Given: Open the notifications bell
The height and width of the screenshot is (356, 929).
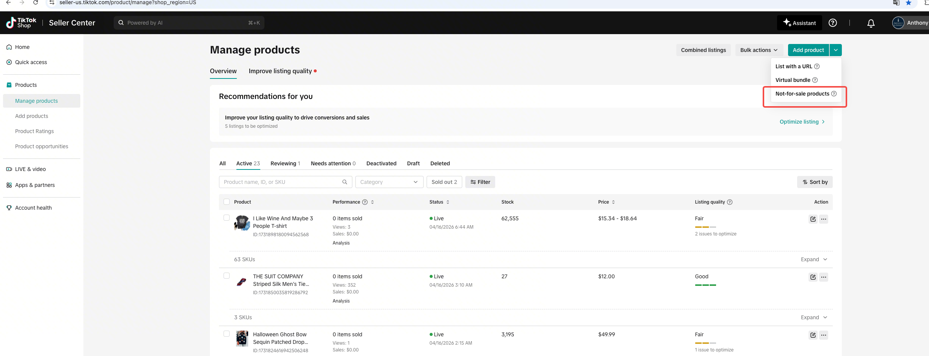Looking at the screenshot, I should point(871,23).
